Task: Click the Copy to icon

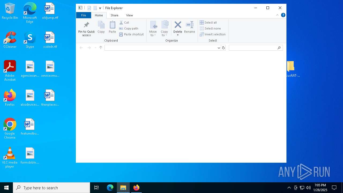Action: [x=165, y=25]
